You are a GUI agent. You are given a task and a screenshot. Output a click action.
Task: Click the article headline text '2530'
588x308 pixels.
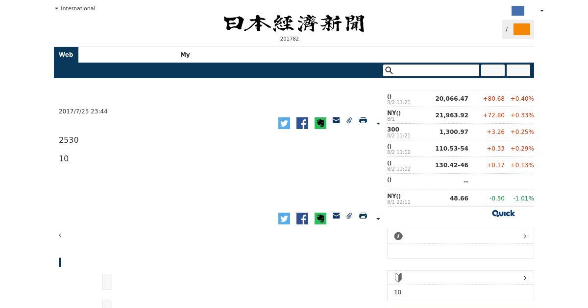pos(69,140)
